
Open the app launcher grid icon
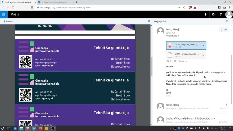click(4, 14)
